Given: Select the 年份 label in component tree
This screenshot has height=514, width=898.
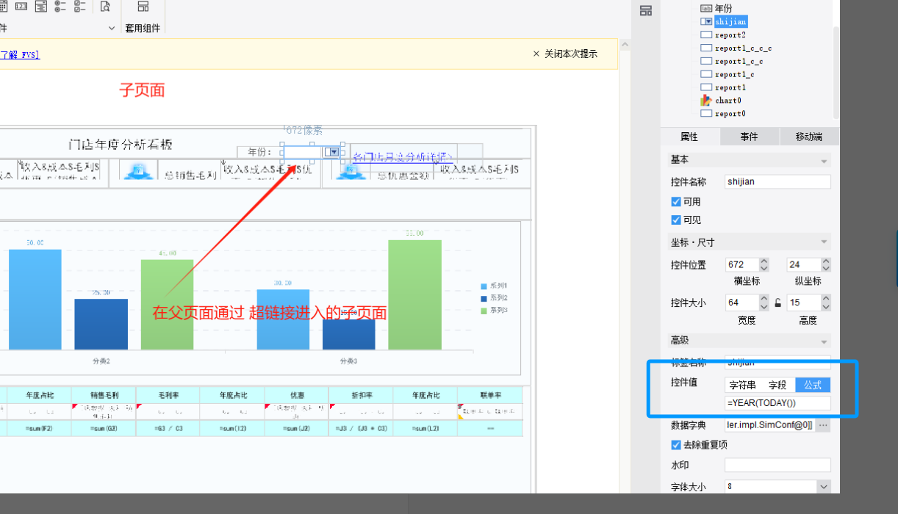Looking at the screenshot, I should coord(723,8).
